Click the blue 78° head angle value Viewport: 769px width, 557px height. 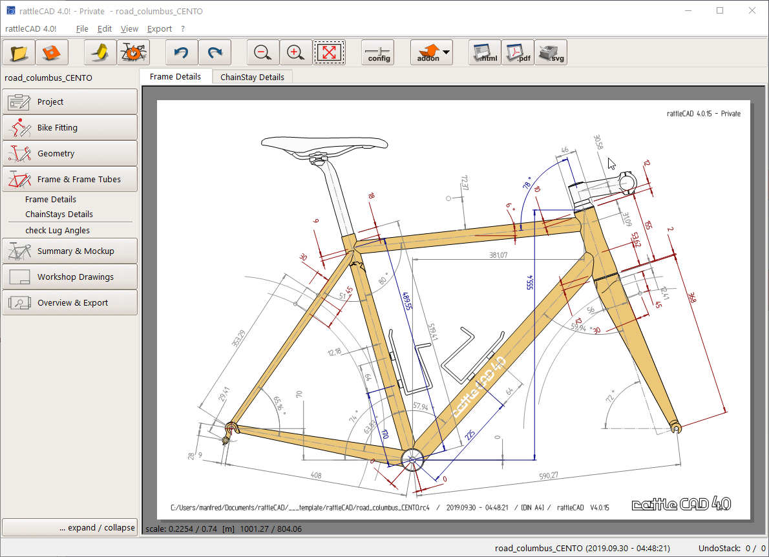(527, 184)
